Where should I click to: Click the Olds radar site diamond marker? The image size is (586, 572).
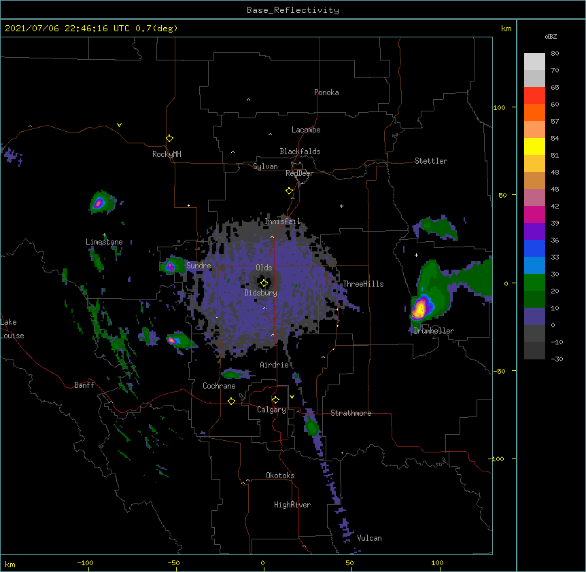pyautogui.click(x=264, y=283)
